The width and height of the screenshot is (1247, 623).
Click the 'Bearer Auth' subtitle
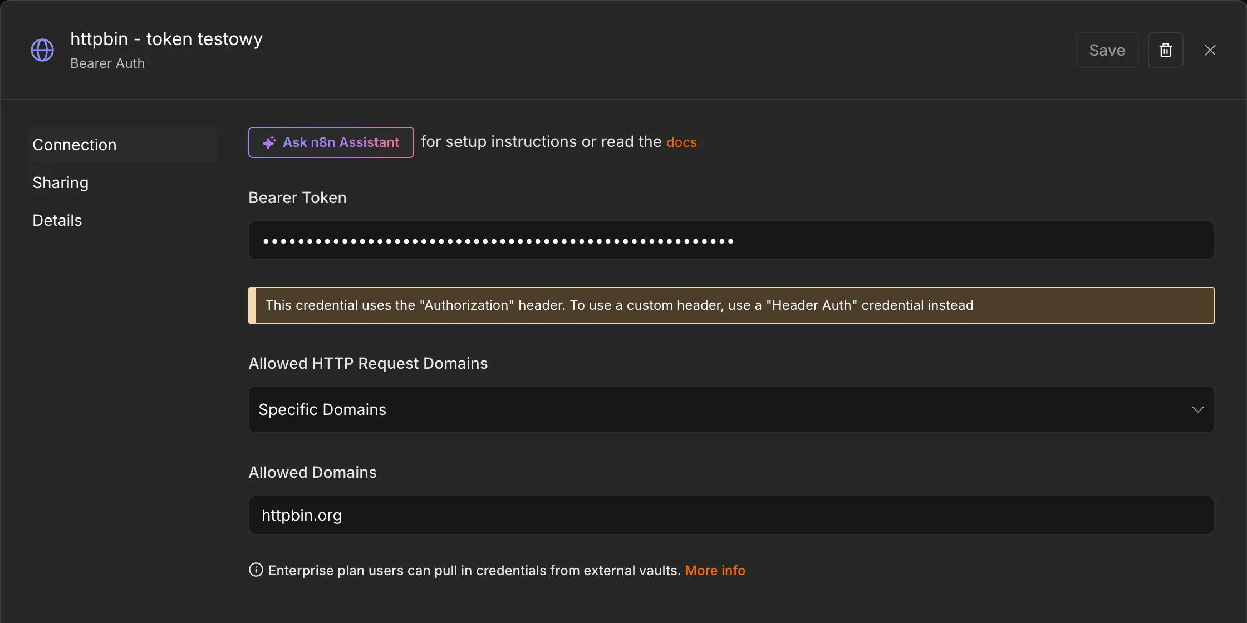pyautogui.click(x=107, y=63)
